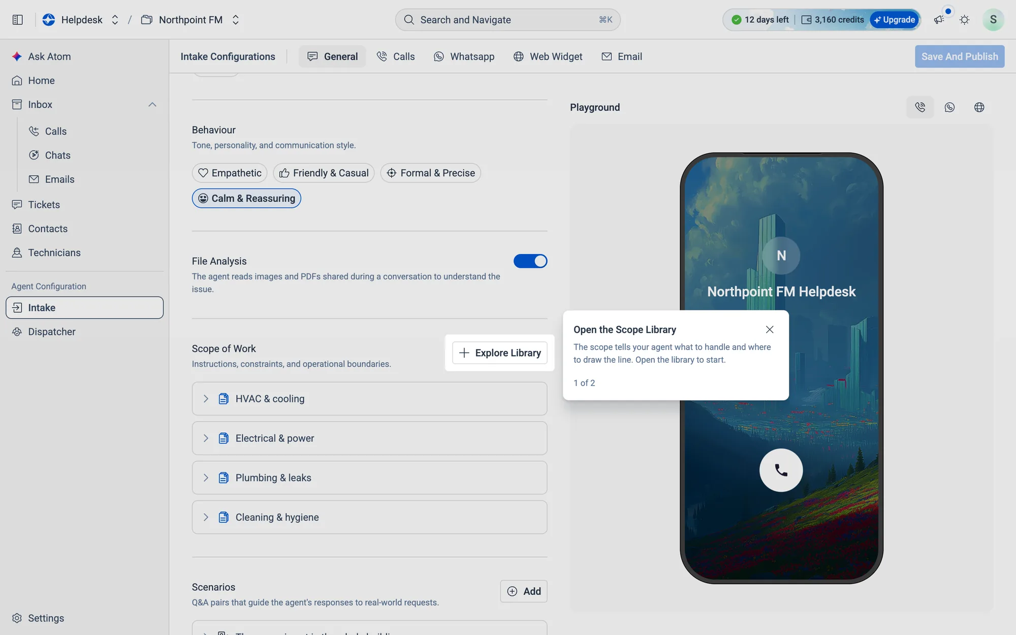Viewport: 1016px width, 635px height.
Task: Expand the Plumbing & leaks scope
Action: tap(369, 478)
